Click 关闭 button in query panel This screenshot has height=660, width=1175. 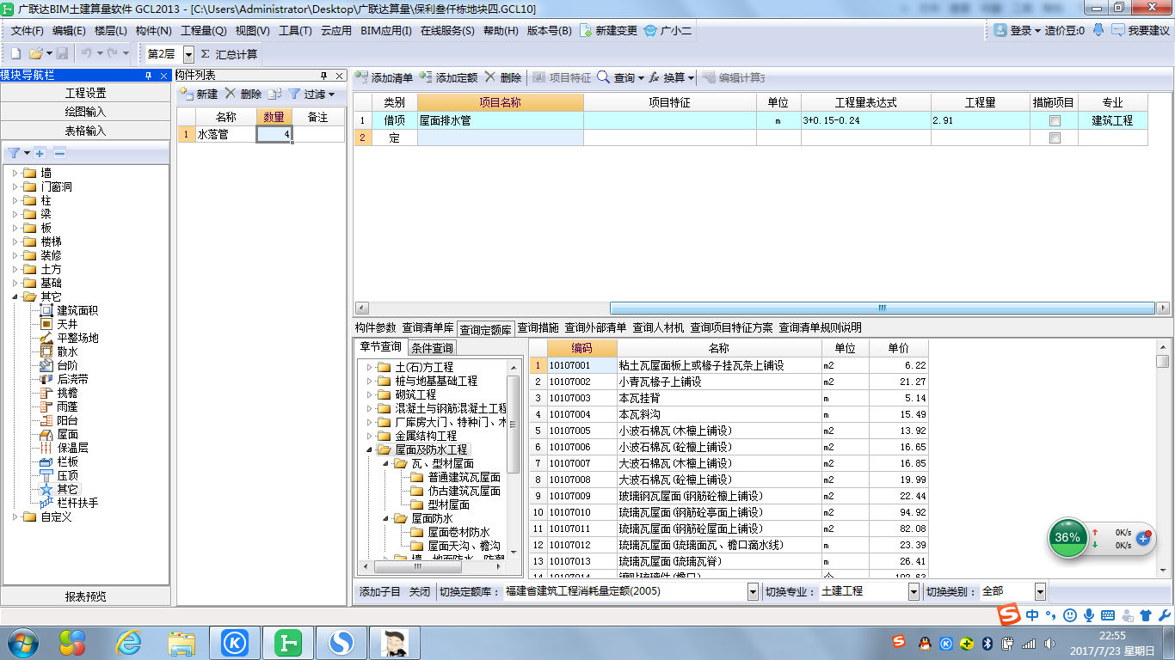(419, 591)
